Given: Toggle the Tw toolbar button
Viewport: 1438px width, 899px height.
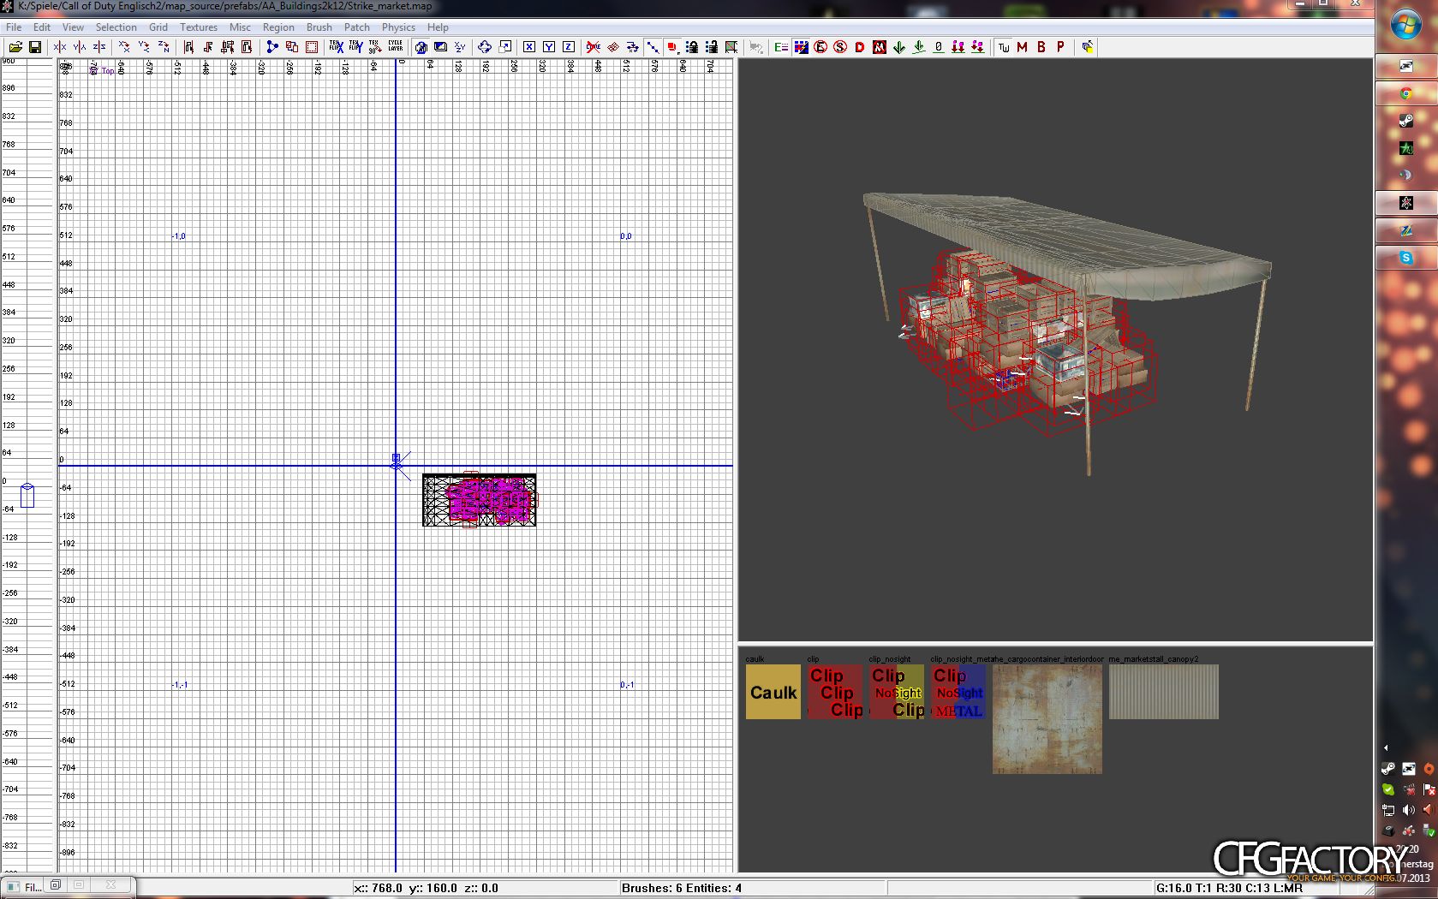Looking at the screenshot, I should pos(1004,47).
